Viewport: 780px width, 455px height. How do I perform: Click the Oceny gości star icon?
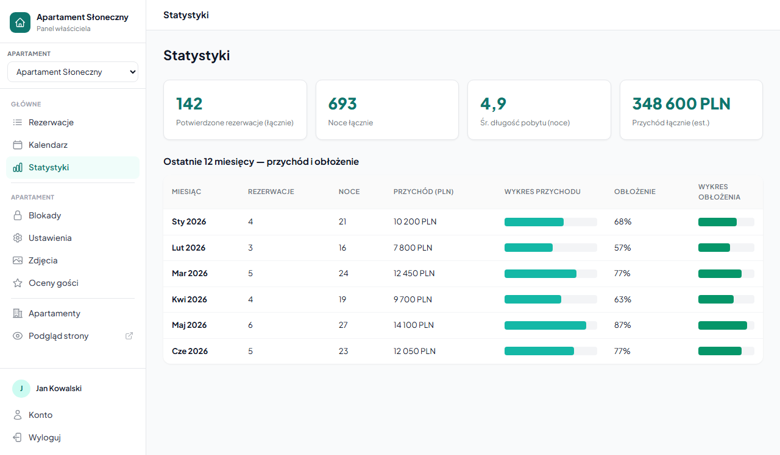[18, 283]
